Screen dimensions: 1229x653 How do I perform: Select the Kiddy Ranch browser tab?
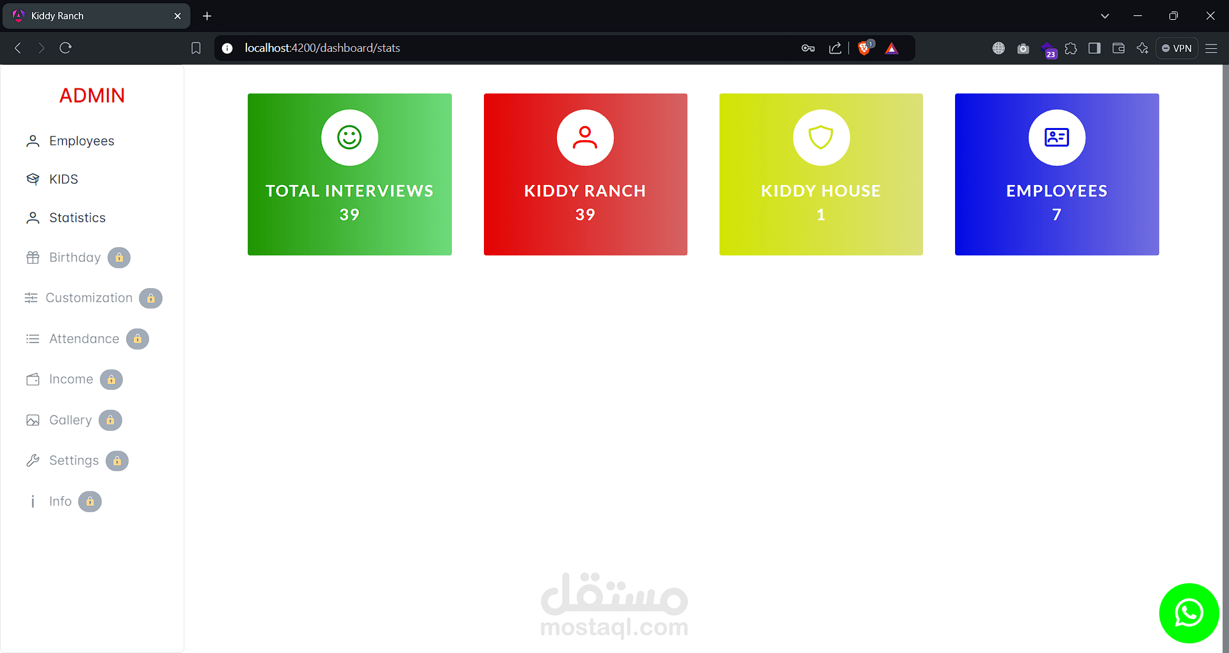pyautogui.click(x=96, y=16)
